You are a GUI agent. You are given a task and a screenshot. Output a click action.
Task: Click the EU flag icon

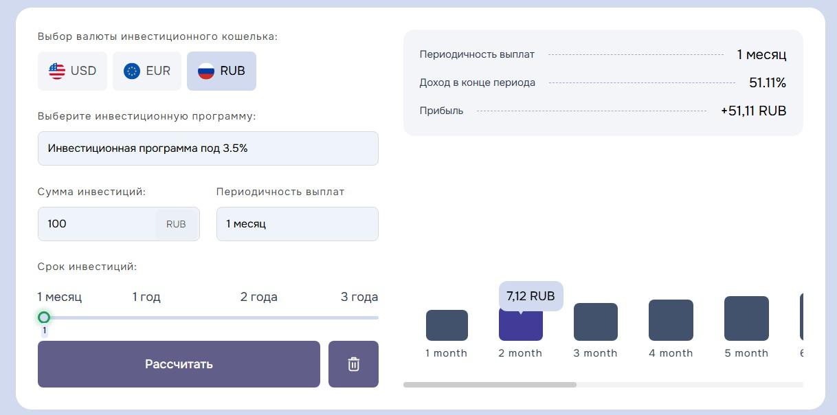point(132,71)
